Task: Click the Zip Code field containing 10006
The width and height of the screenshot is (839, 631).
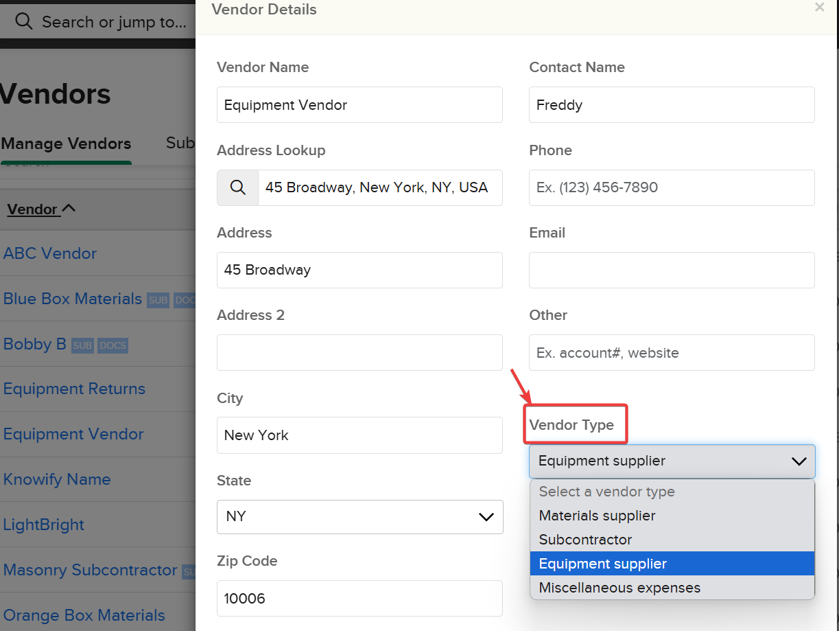Action: (x=359, y=598)
